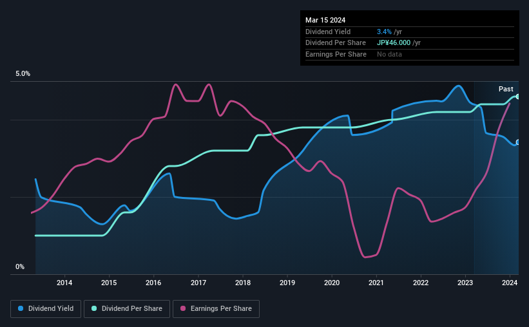Click the No data earnings value
Viewport: 529px width, 327px height.
tap(389, 54)
